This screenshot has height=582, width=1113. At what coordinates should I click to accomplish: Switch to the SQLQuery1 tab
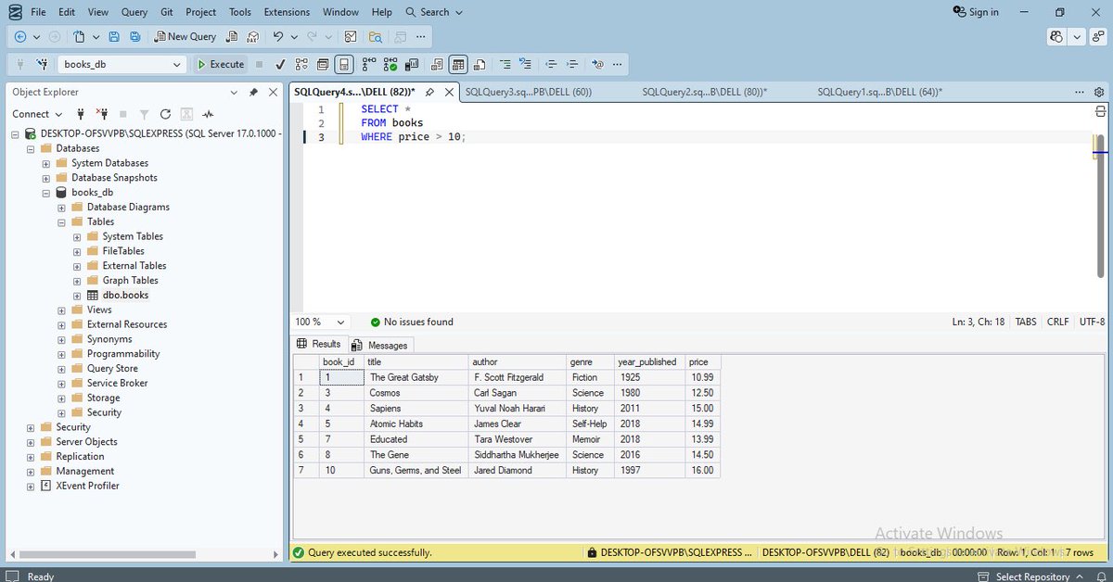[x=879, y=92]
